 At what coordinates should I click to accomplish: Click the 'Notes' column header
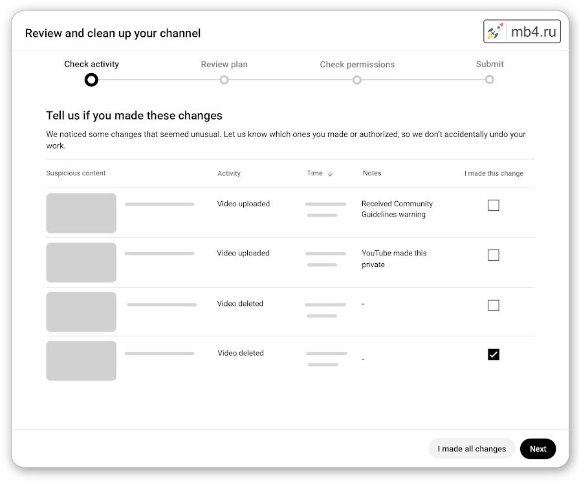tap(372, 173)
